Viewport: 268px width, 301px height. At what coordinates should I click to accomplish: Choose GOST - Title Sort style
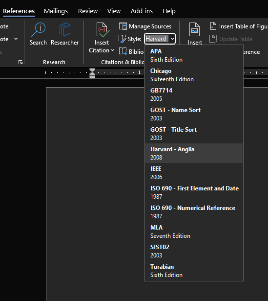click(194, 134)
